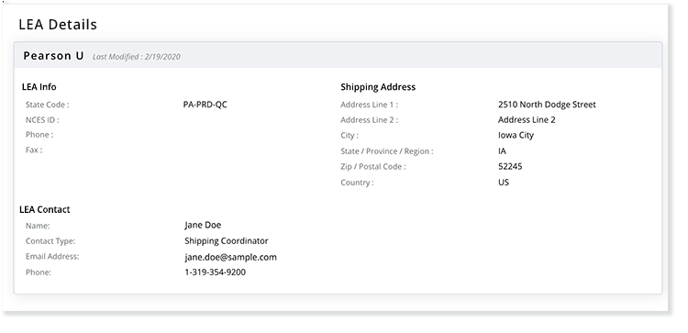Select the 2510 North Dodge Street address

click(547, 105)
